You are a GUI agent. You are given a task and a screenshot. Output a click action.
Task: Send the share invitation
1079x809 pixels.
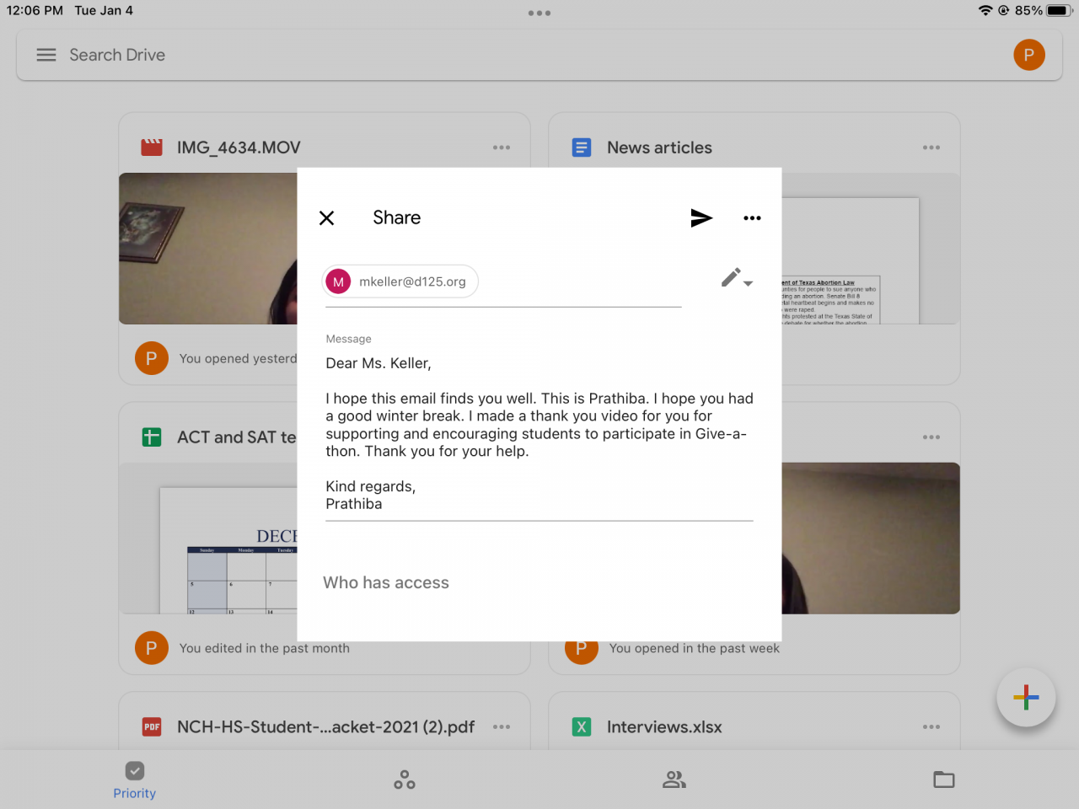[701, 218]
